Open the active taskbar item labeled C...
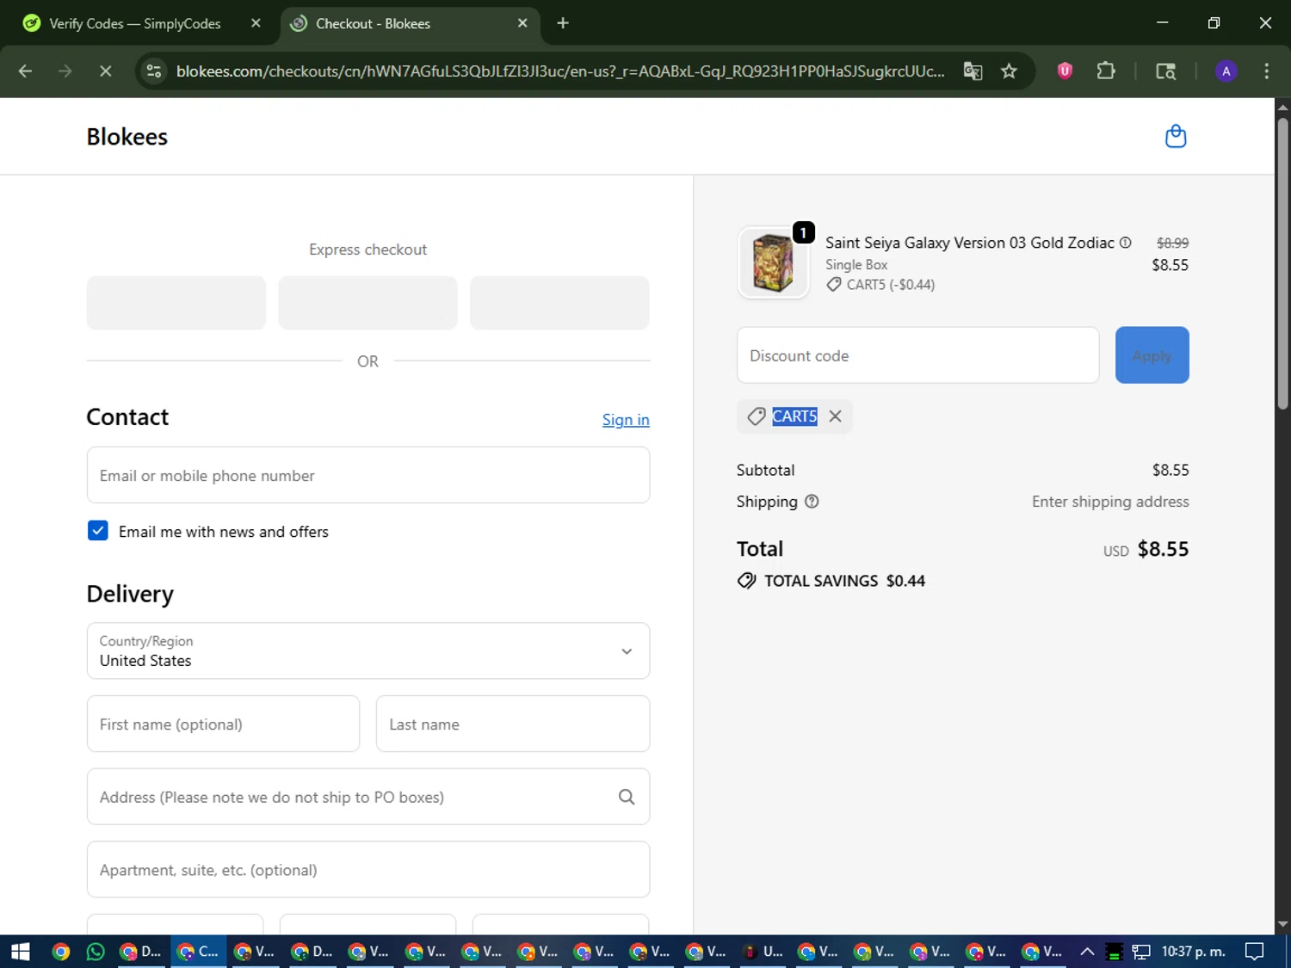The width and height of the screenshot is (1291, 968). pyautogui.click(x=198, y=951)
